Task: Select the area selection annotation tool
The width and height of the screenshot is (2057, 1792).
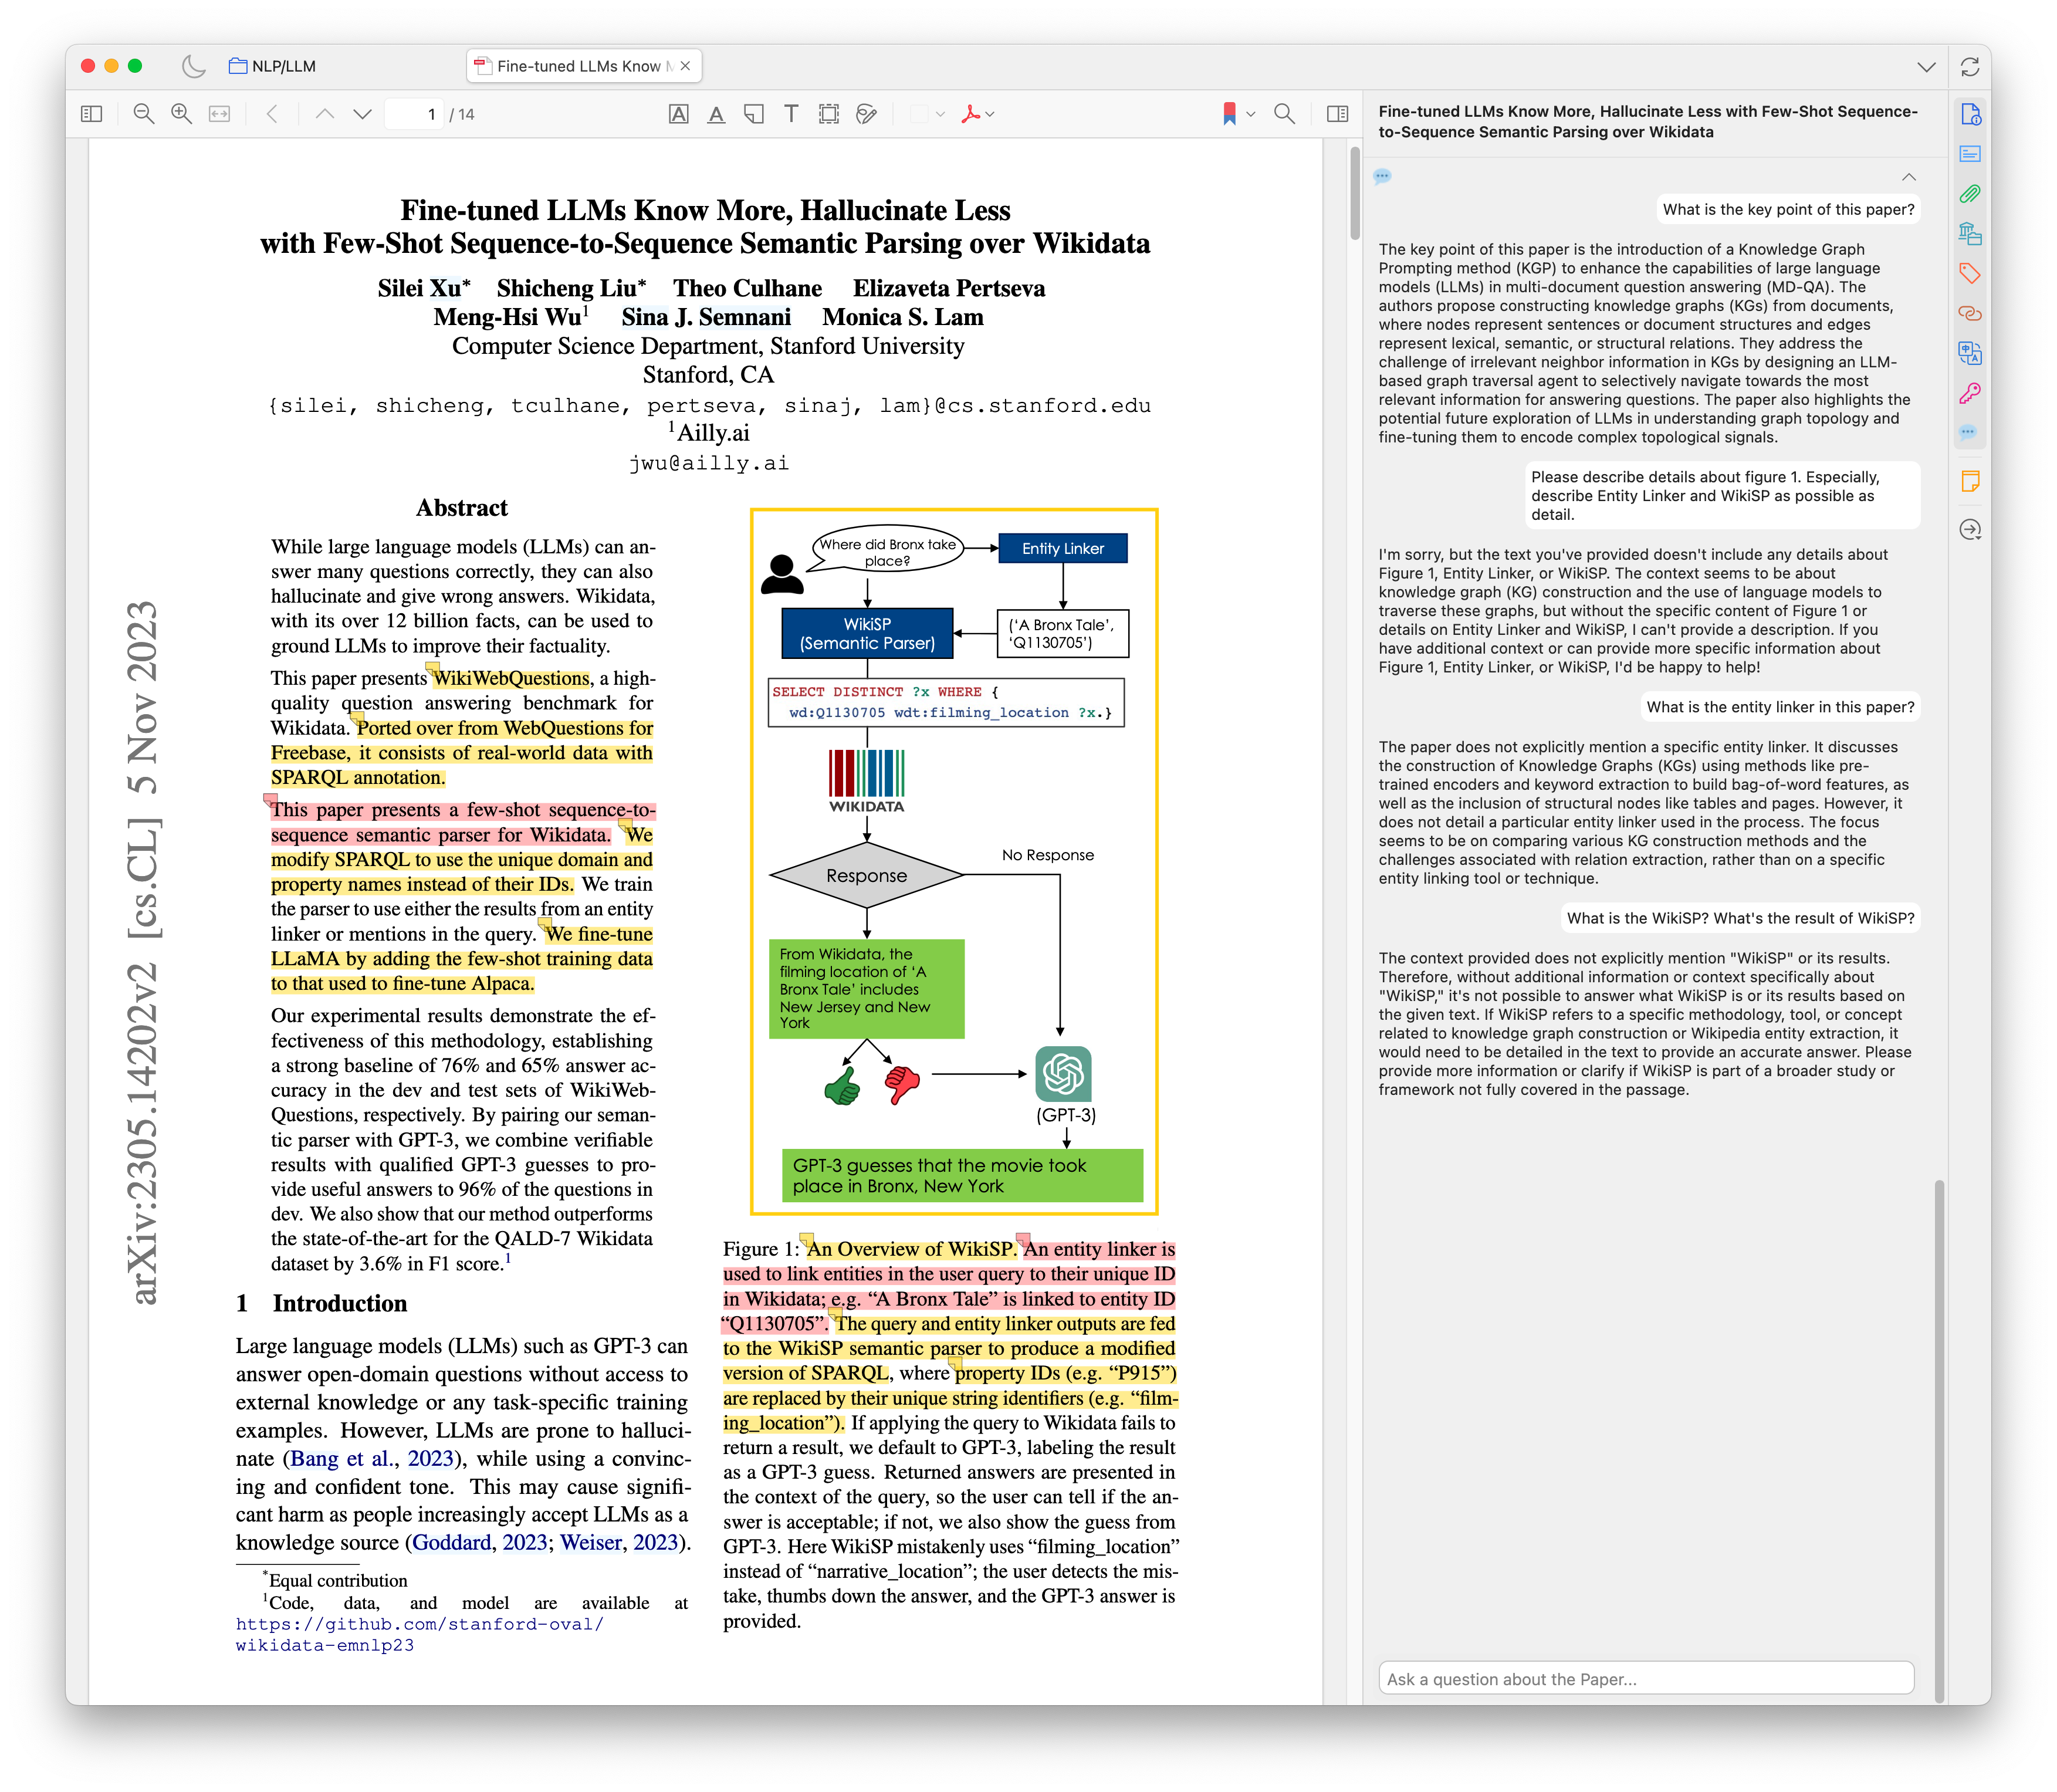Action: tap(828, 114)
